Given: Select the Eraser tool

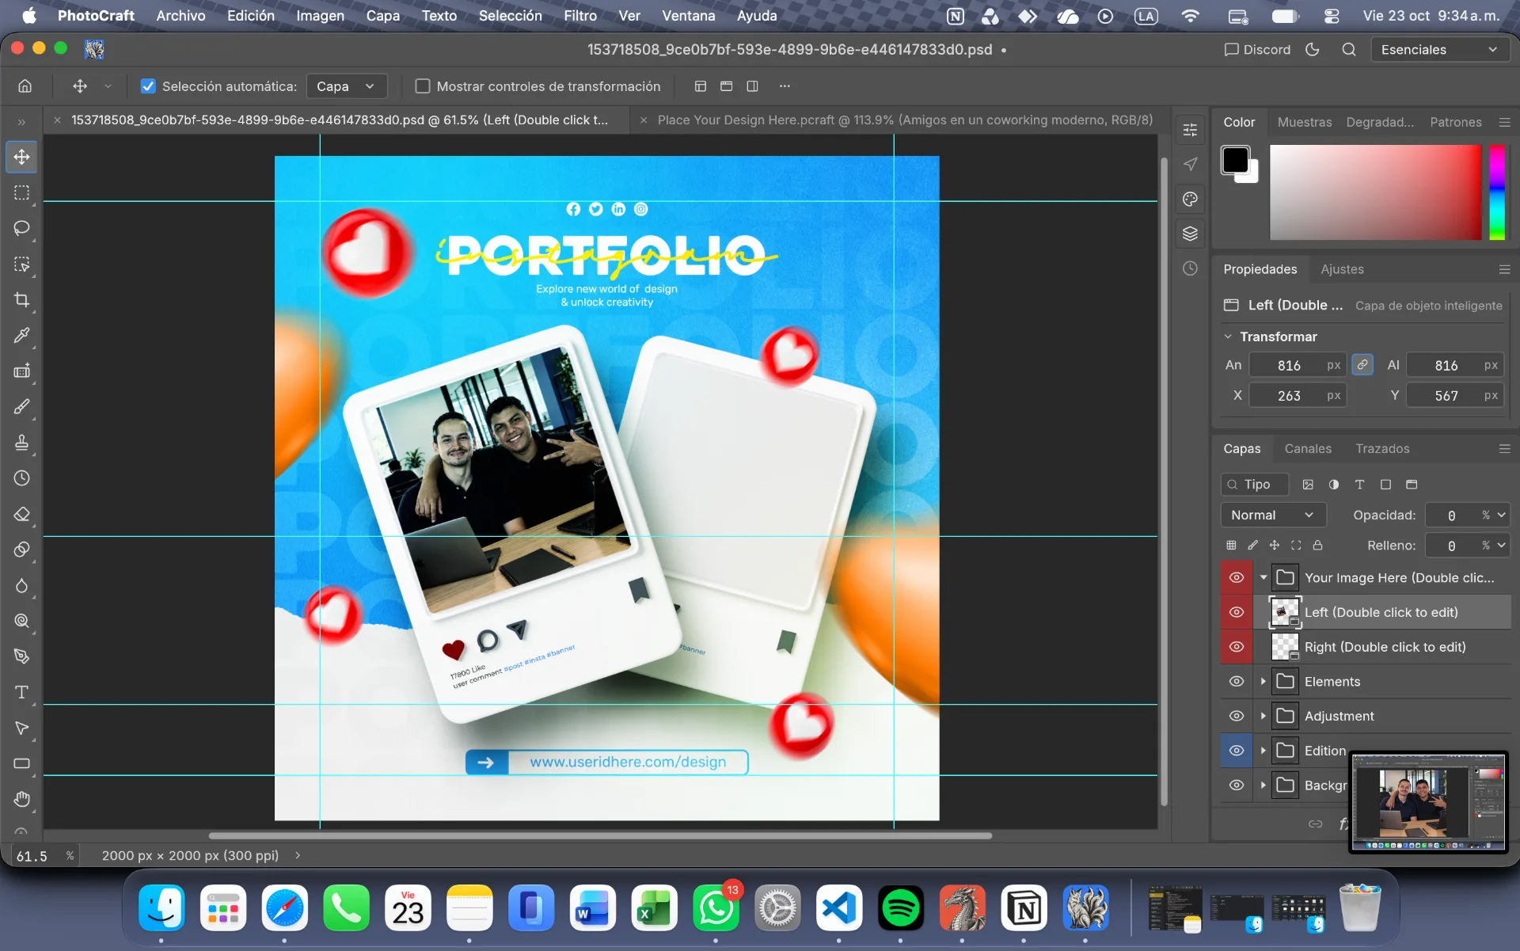Looking at the screenshot, I should pos(22,514).
